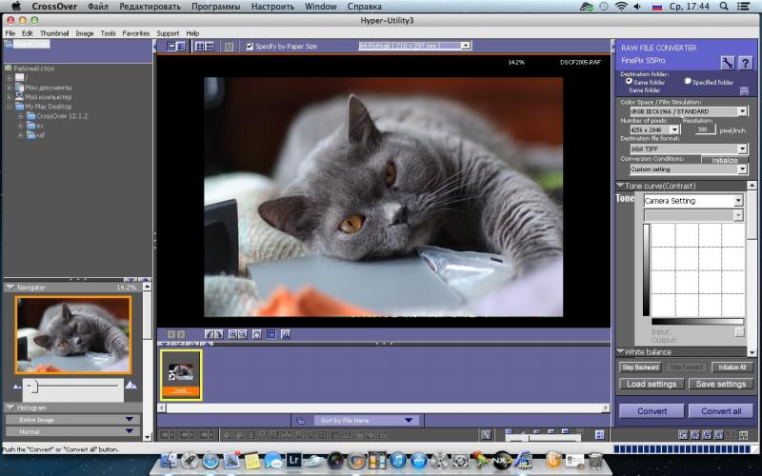The height and width of the screenshot is (476, 762).
Task: Collapse the Histogram panel
Action: (10, 408)
